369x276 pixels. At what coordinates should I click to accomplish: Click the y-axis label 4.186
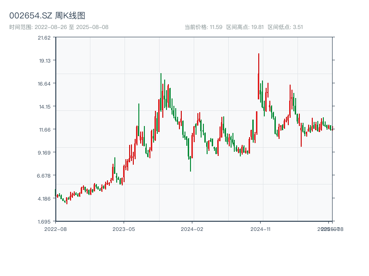(44, 199)
